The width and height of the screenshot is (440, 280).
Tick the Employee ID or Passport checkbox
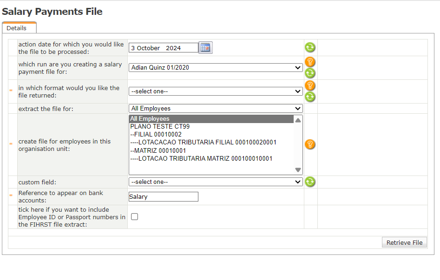(x=134, y=216)
